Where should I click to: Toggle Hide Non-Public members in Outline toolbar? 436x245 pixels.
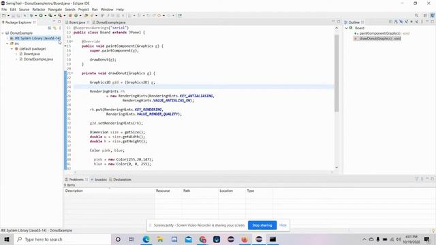411,22
